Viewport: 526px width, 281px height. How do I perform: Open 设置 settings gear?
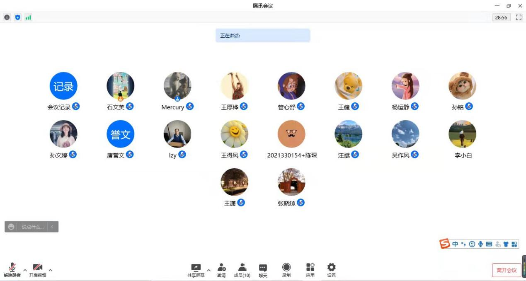coord(331,270)
